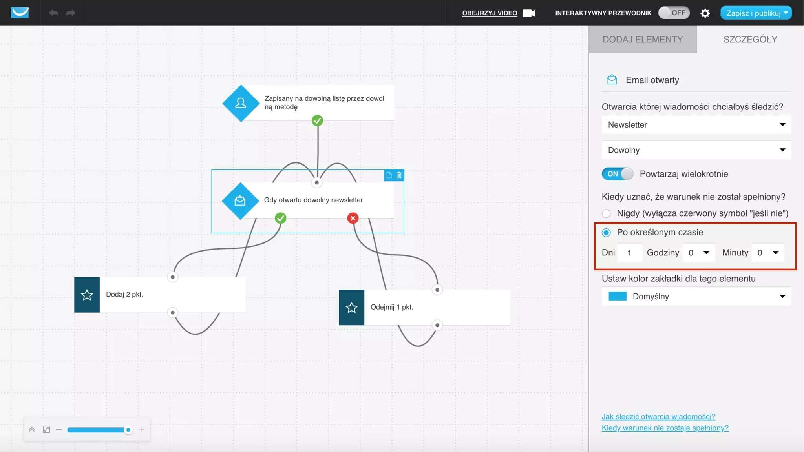Turn on Interaktywny przewodnik toggle
804x452 pixels.
click(674, 13)
